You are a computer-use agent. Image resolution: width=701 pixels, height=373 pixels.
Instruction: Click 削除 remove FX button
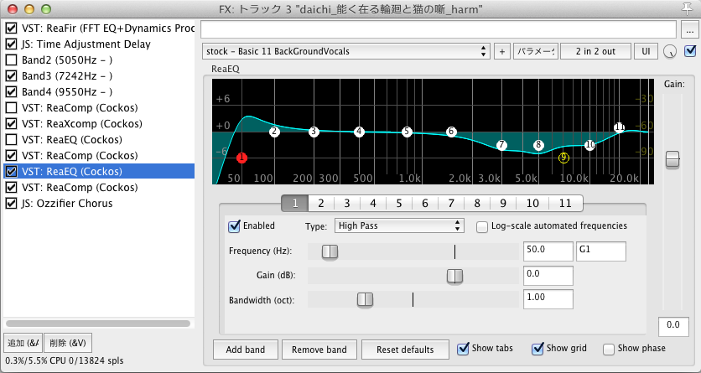coord(68,343)
